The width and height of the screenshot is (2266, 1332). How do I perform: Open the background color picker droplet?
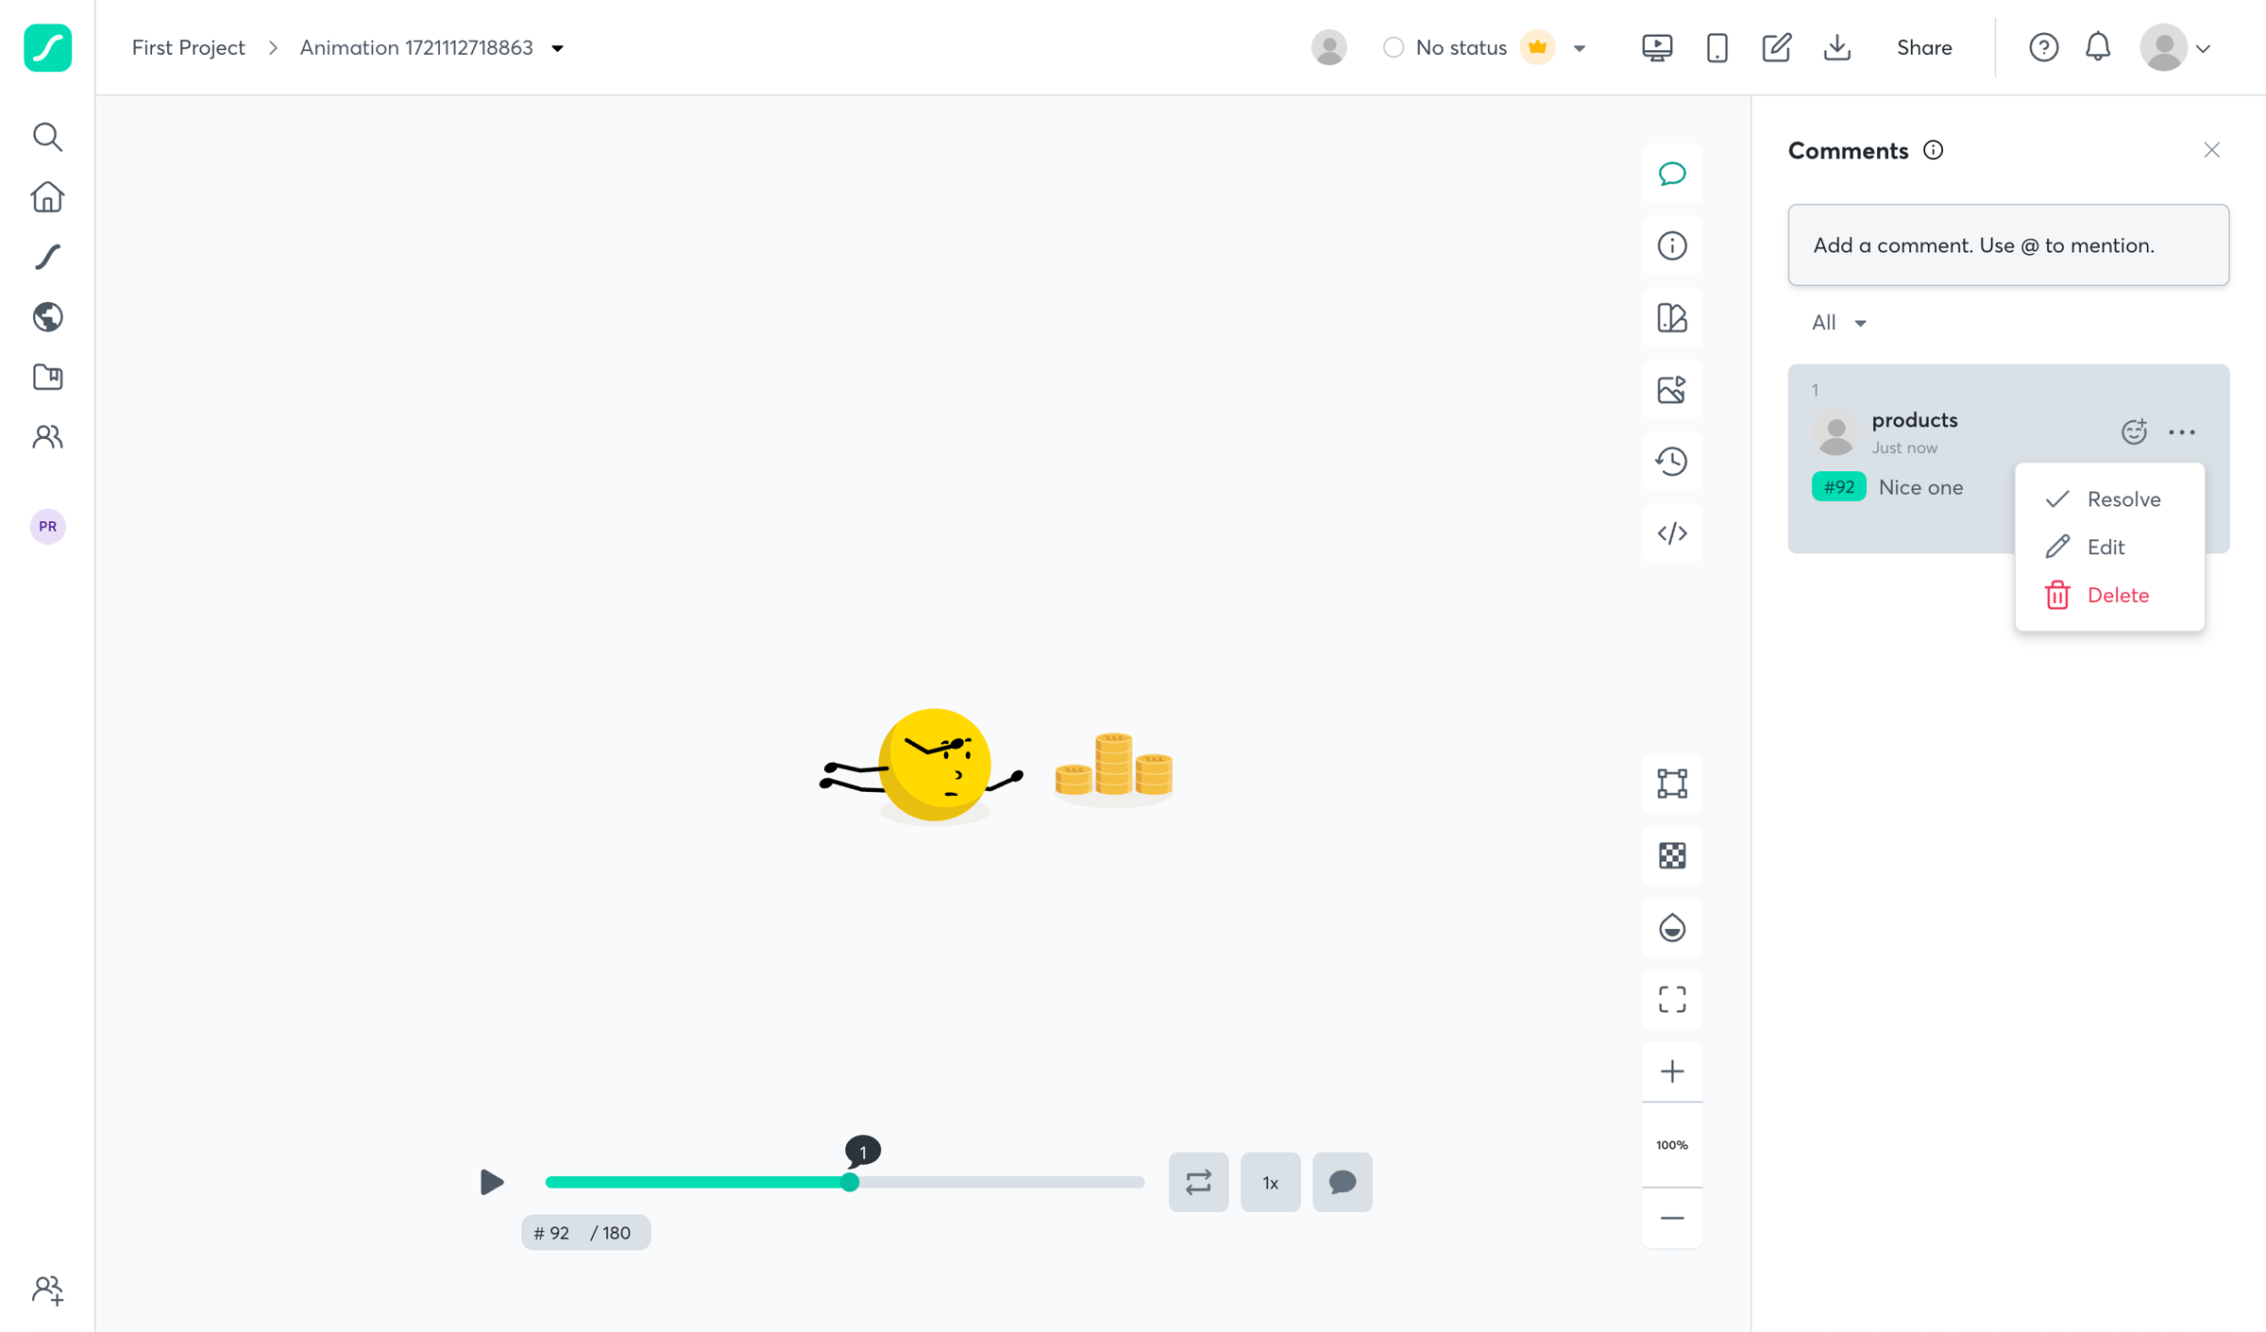[x=1672, y=928]
